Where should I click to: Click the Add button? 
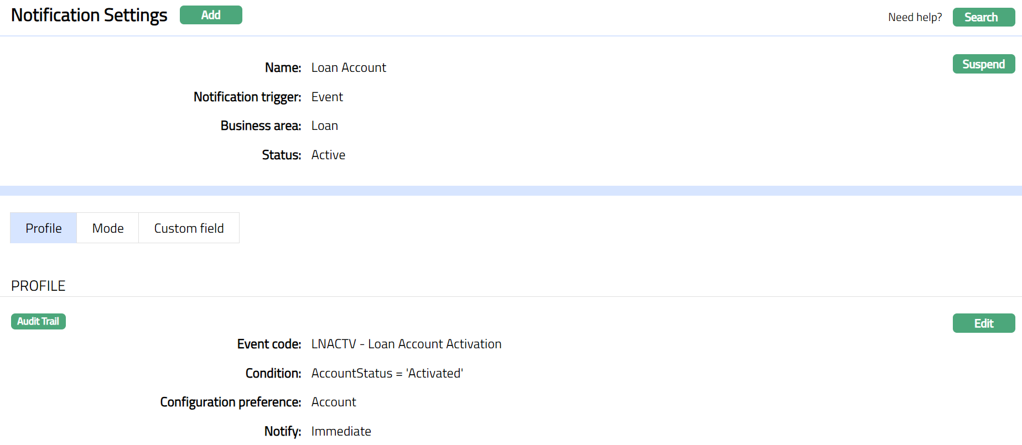coord(211,15)
